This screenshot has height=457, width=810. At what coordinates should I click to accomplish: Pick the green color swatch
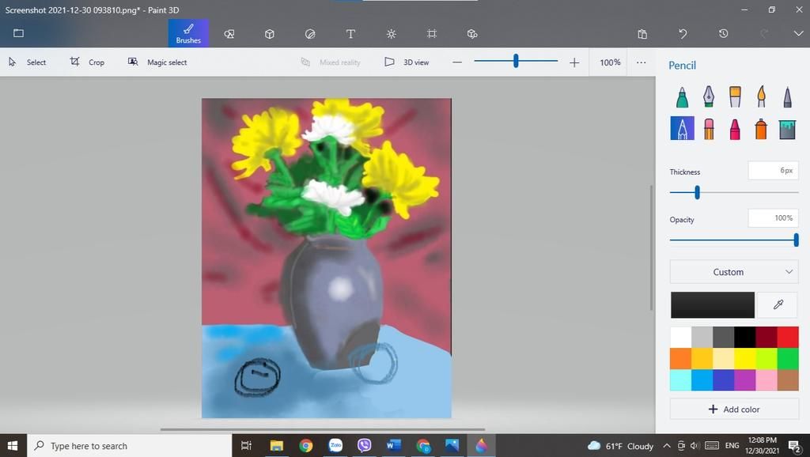coord(788,358)
